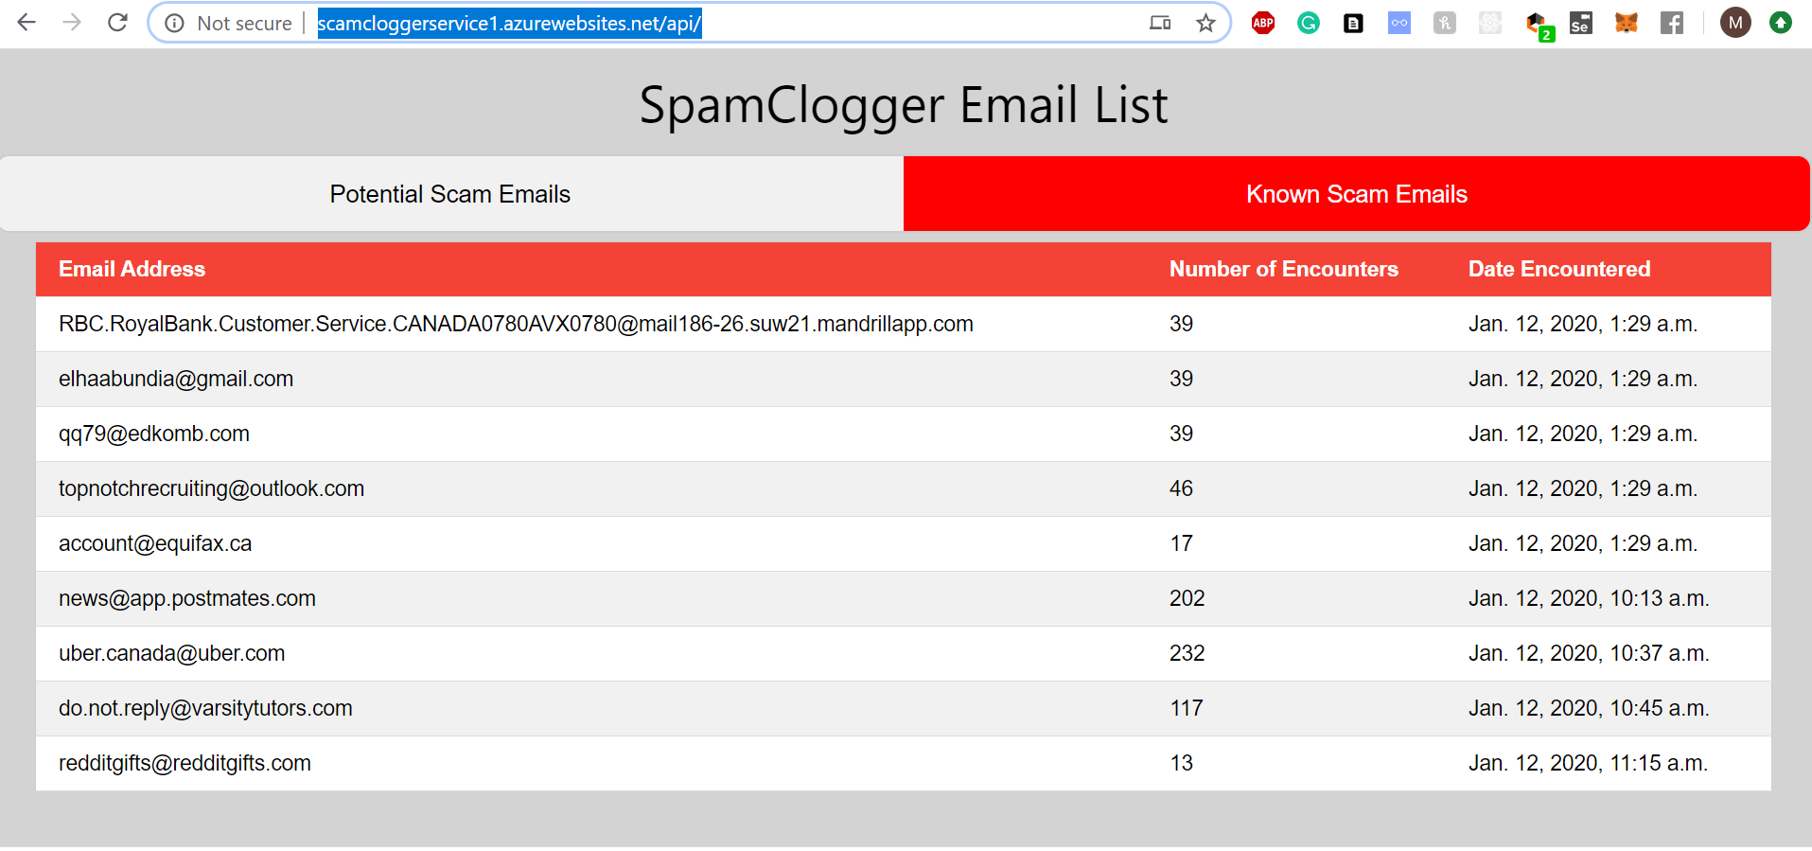Open the blue glasses extension icon
This screenshot has width=1812, height=851.
pos(1399,23)
